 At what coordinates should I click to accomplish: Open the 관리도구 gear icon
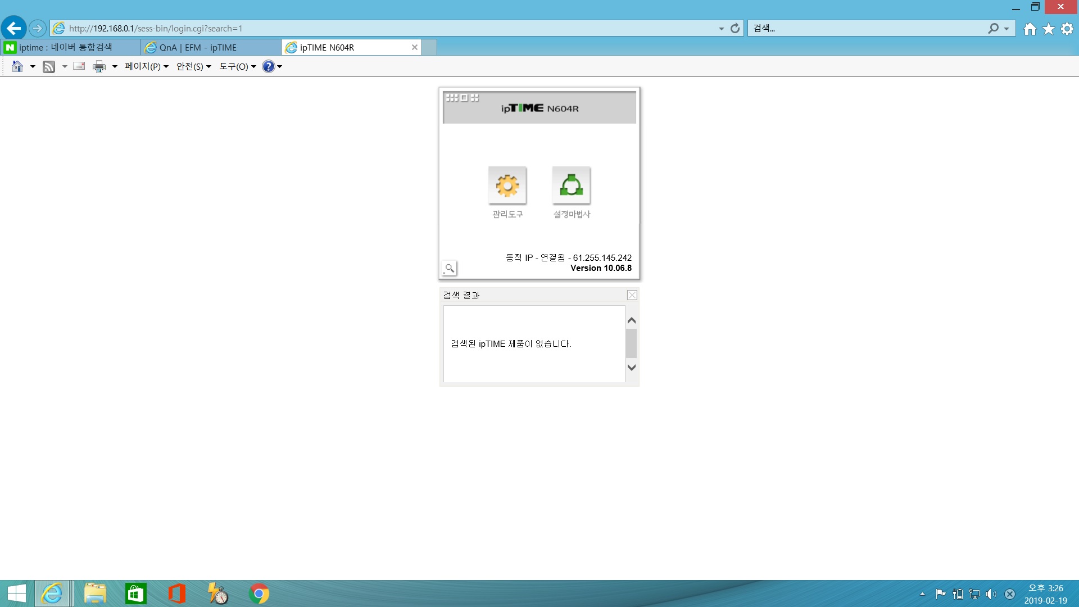click(507, 185)
